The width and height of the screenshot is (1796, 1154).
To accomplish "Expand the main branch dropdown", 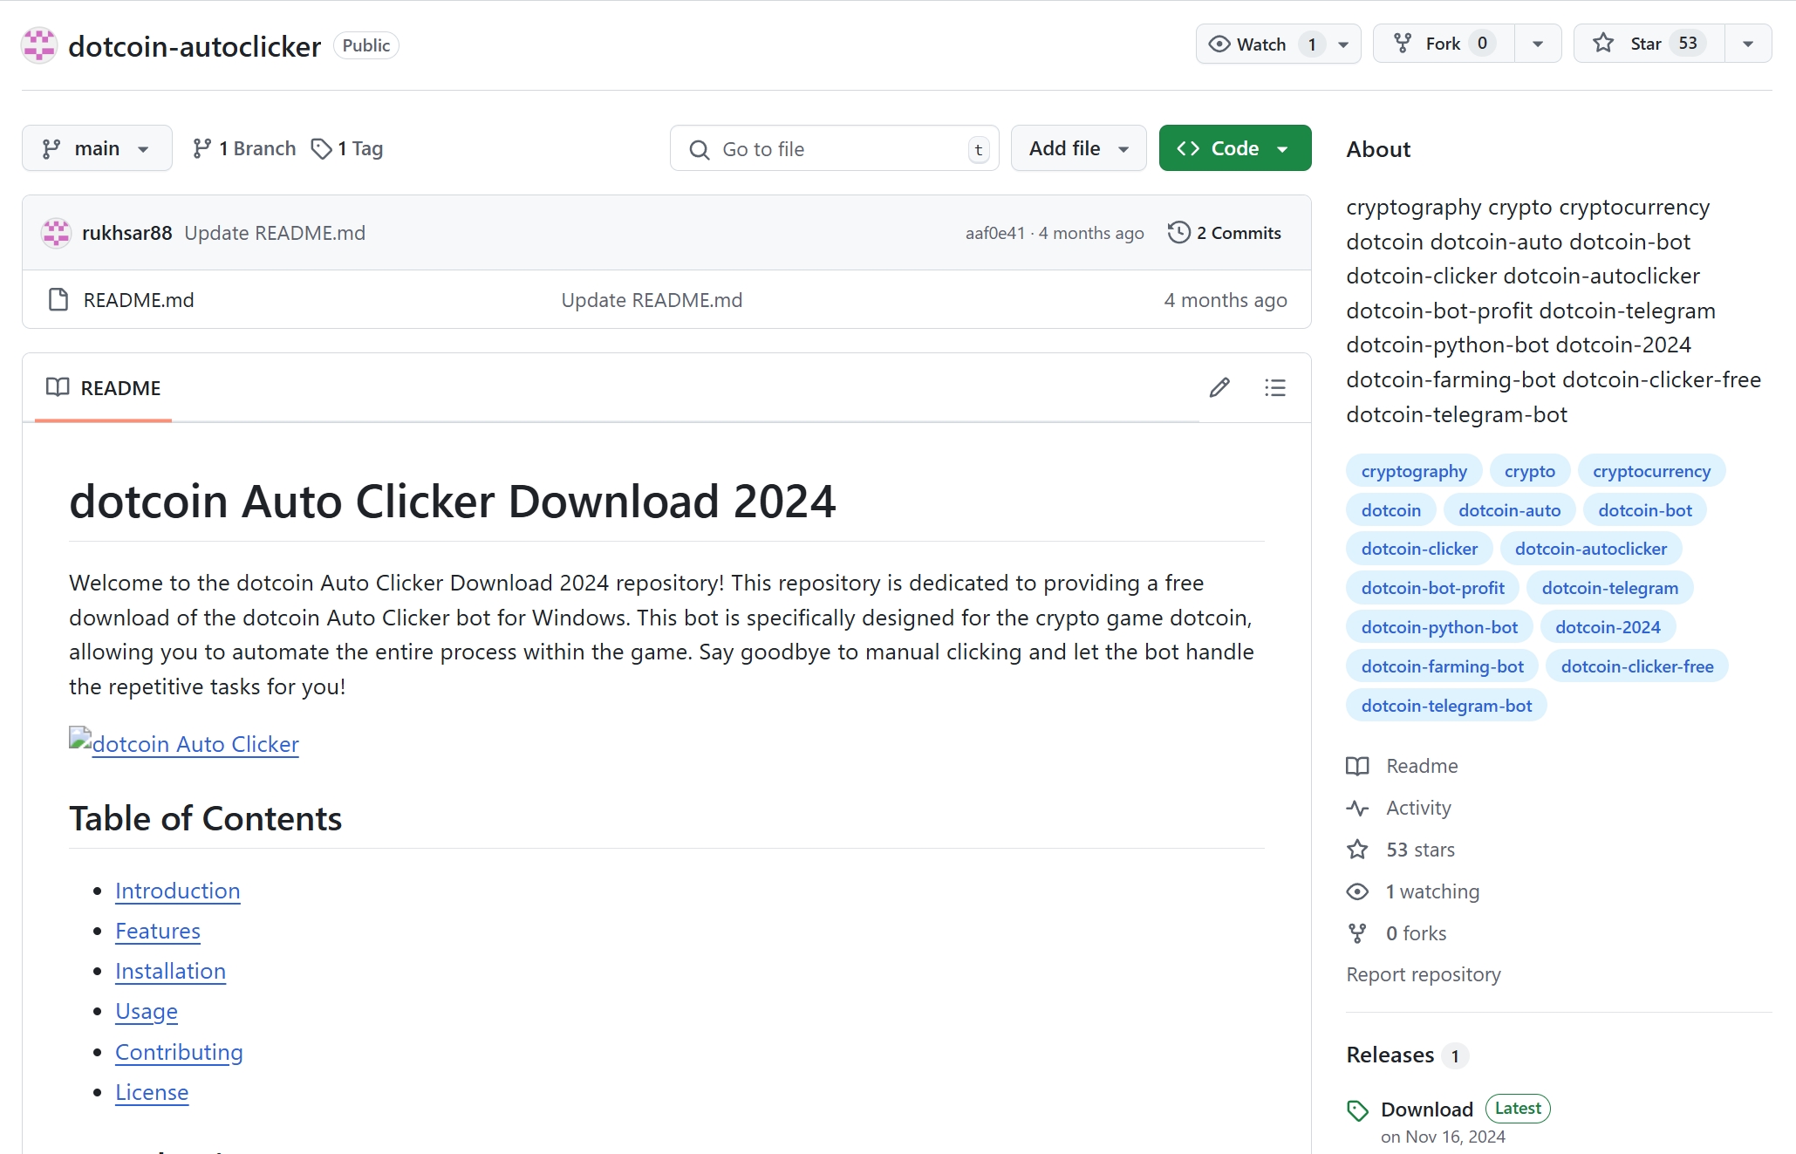I will pos(97,148).
